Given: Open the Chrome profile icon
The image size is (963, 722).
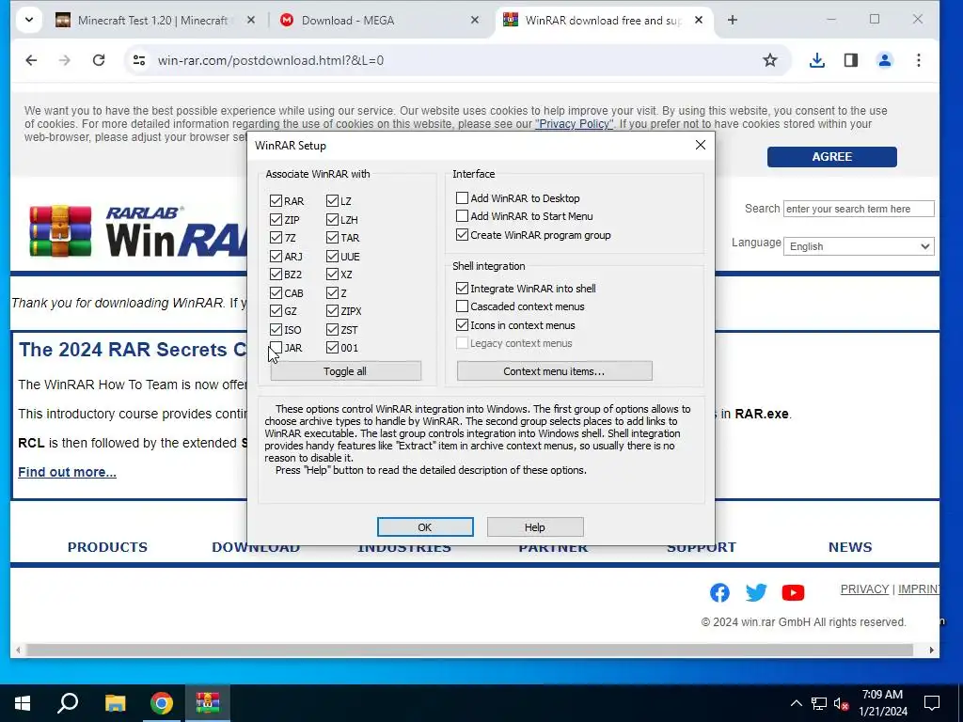Looking at the screenshot, I should (884, 60).
